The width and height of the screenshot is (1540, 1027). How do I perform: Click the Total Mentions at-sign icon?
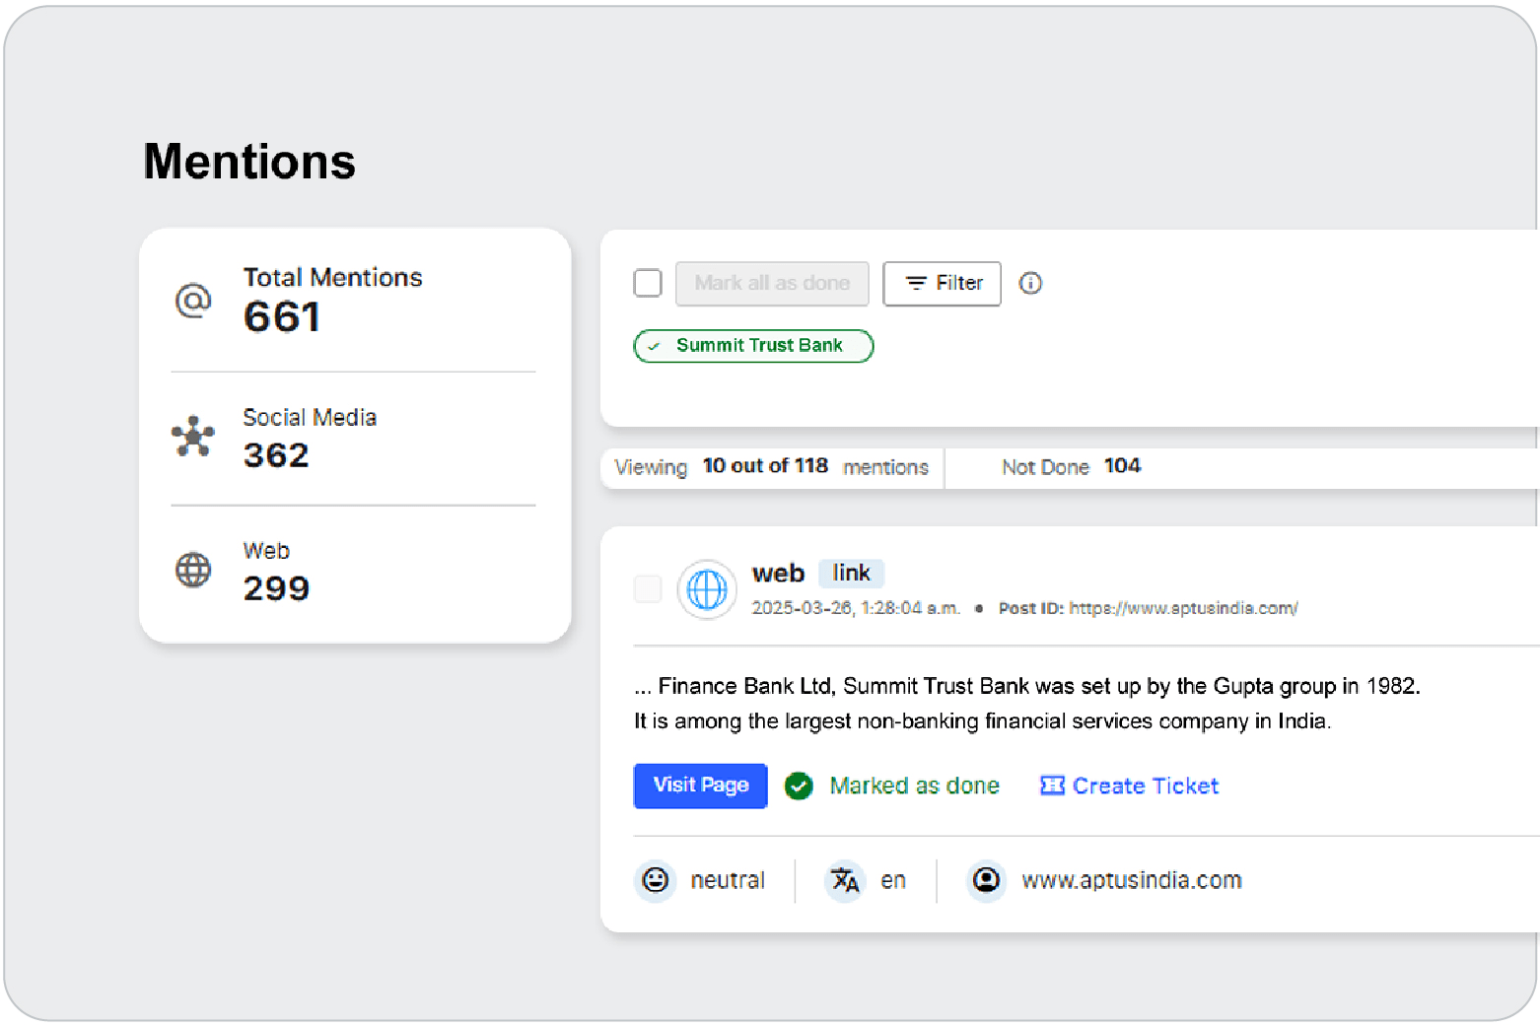pyautogui.click(x=193, y=300)
